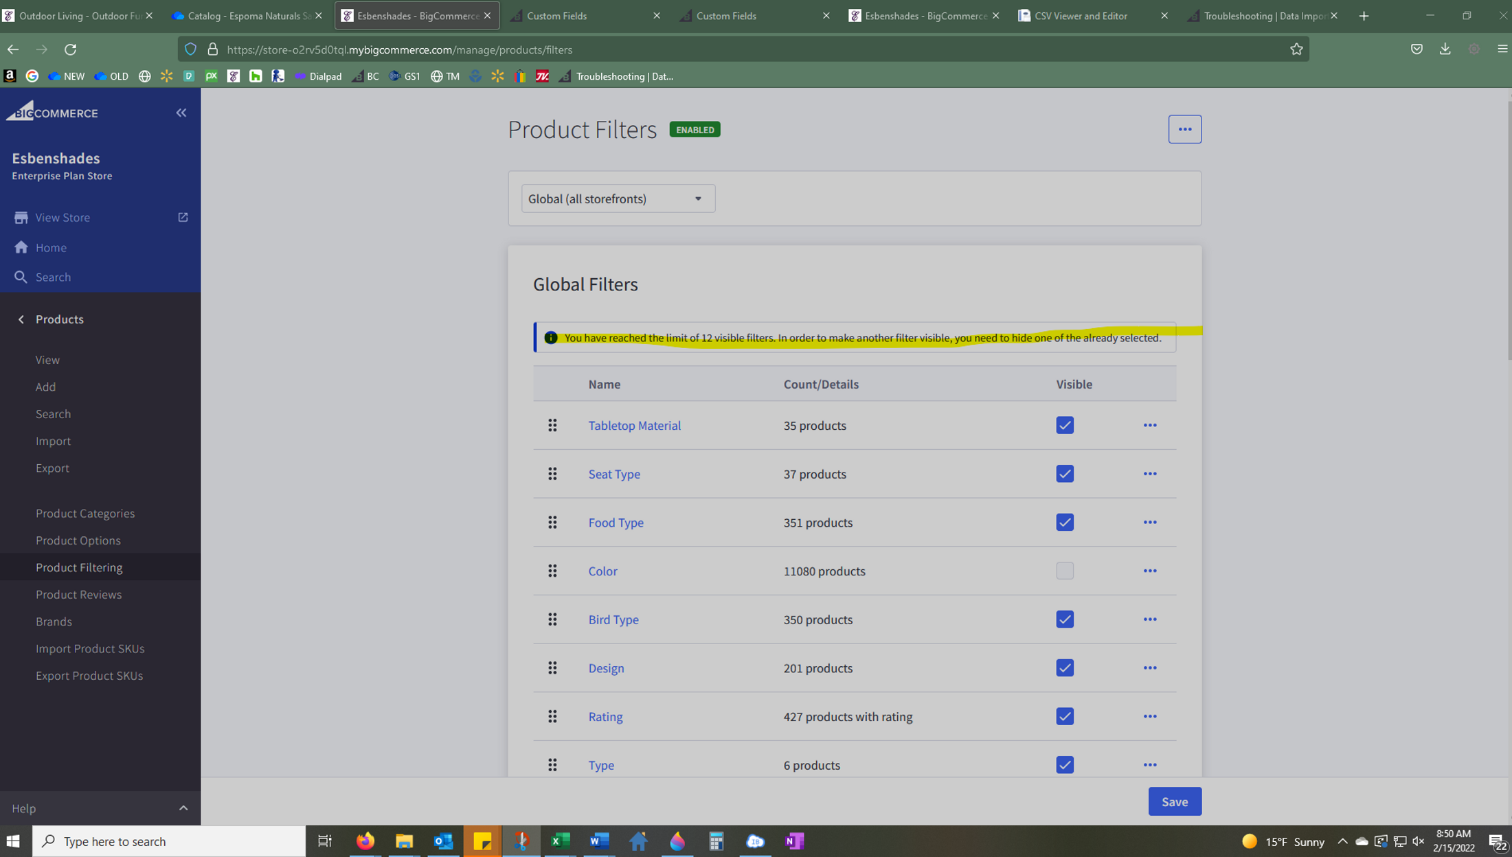The height and width of the screenshot is (857, 1512).
Task: Check the Visible box for Color
Action: [1065, 571]
